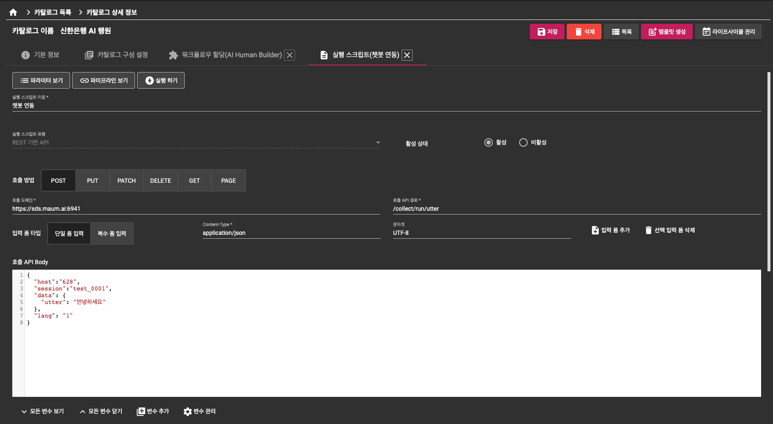The height and width of the screenshot is (424, 773).
Task: Switch input form type to 복수 폼 입력
Action: [112, 234]
